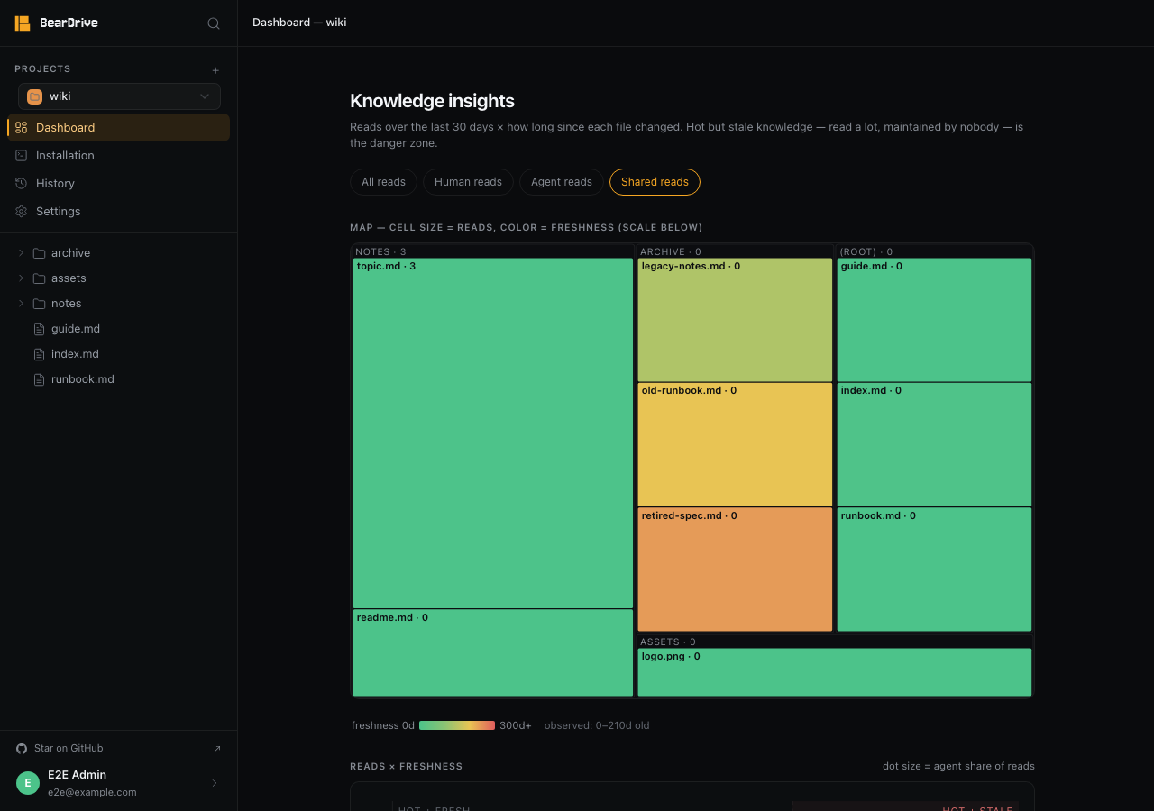Click the archive folder icon
1154x811 pixels.
click(x=40, y=253)
